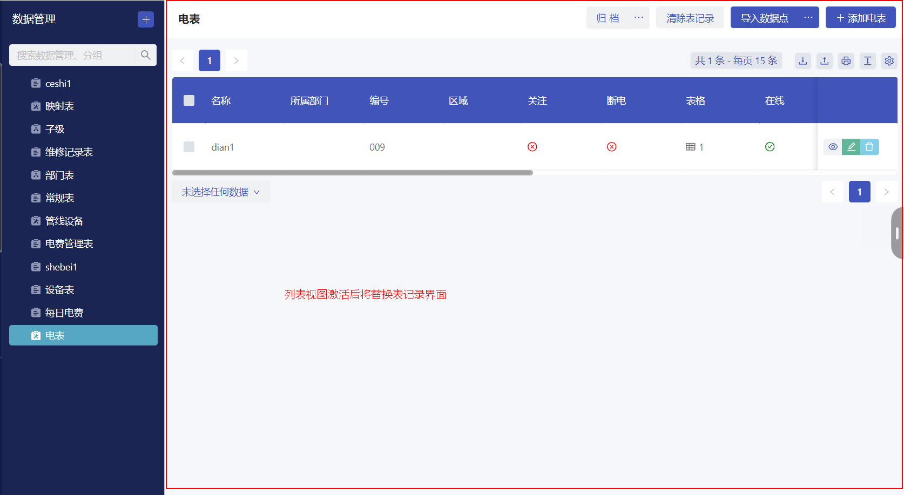904x495 pixels.
Task: Toggle the select-all checkbox in table header
Action: [x=189, y=100]
